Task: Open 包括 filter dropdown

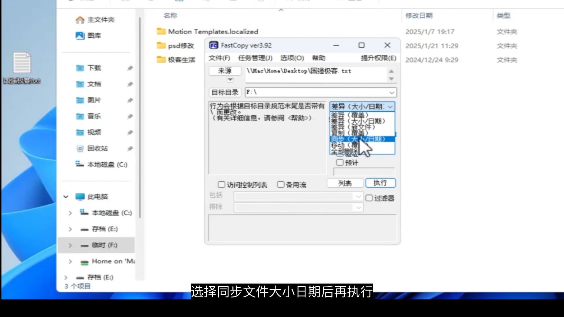Action: point(358,196)
